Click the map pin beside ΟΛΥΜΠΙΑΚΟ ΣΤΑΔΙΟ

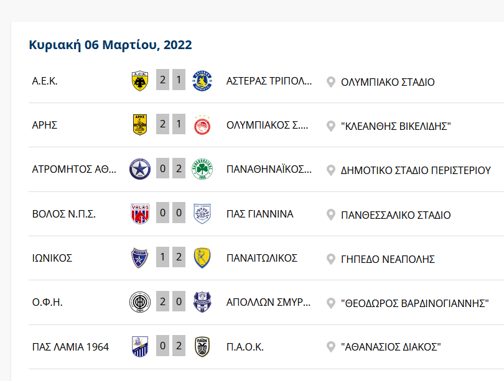point(331,82)
